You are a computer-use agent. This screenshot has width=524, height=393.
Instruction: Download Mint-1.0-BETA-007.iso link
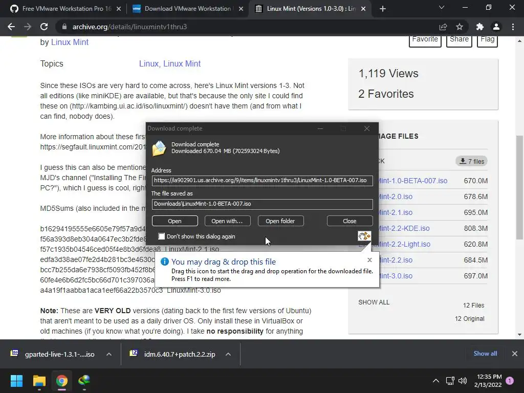pos(413,181)
